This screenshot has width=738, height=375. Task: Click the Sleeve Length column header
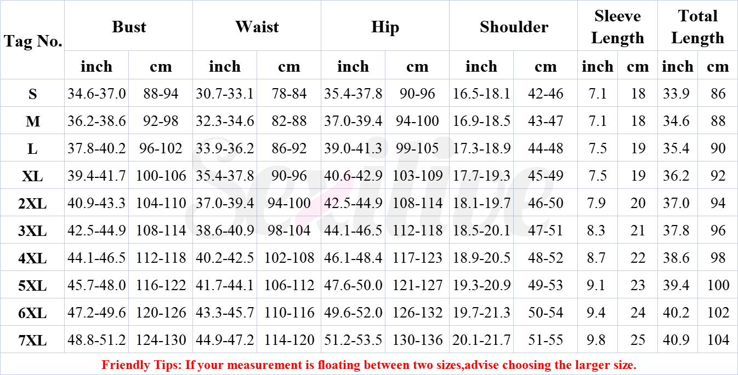[x=617, y=27]
